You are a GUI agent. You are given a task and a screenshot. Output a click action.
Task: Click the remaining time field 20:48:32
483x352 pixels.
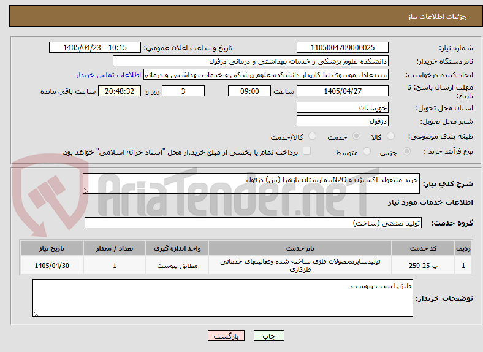(x=120, y=91)
